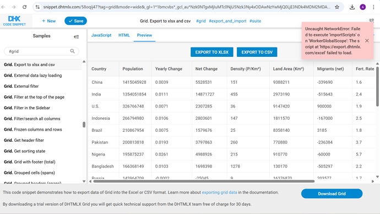The height and width of the screenshot is (214, 380).
Task: Open the Chrome profile avatar
Action: click(x=363, y=7)
